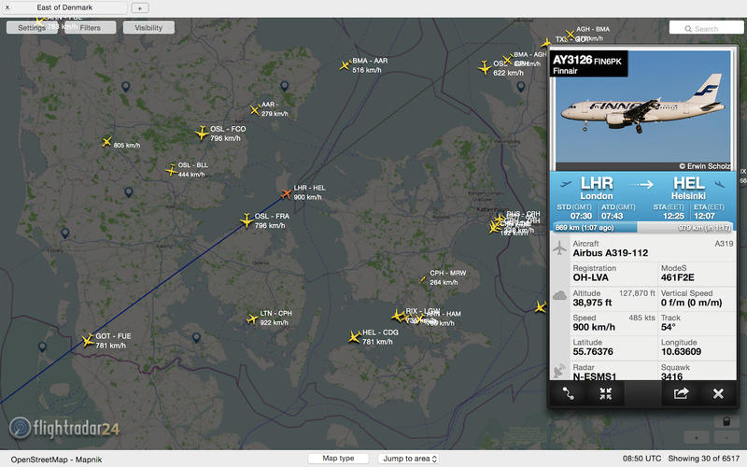
Task: Select the OSL - FCO aircraft icon
Action: pos(202,133)
